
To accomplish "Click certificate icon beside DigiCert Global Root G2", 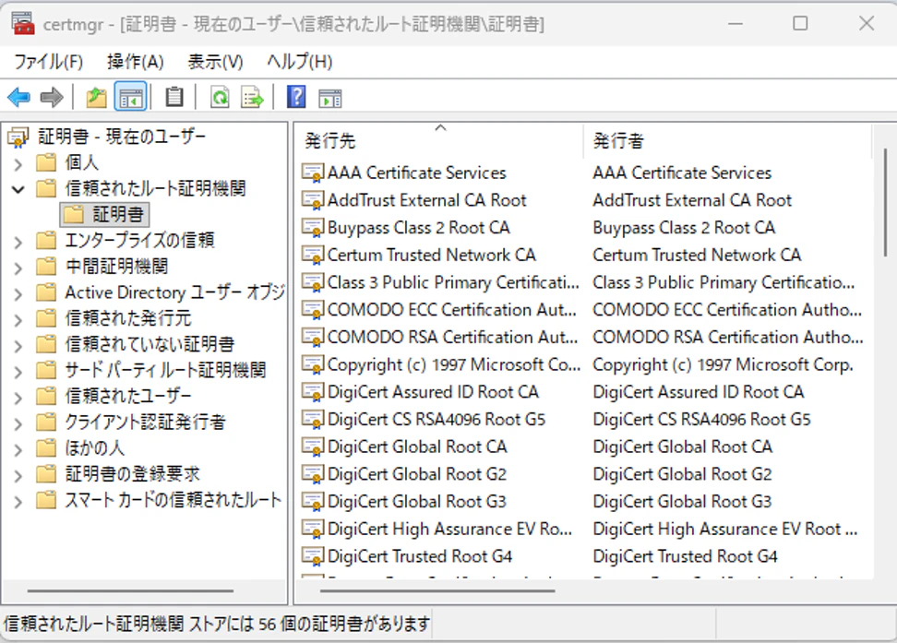I will 312,474.
